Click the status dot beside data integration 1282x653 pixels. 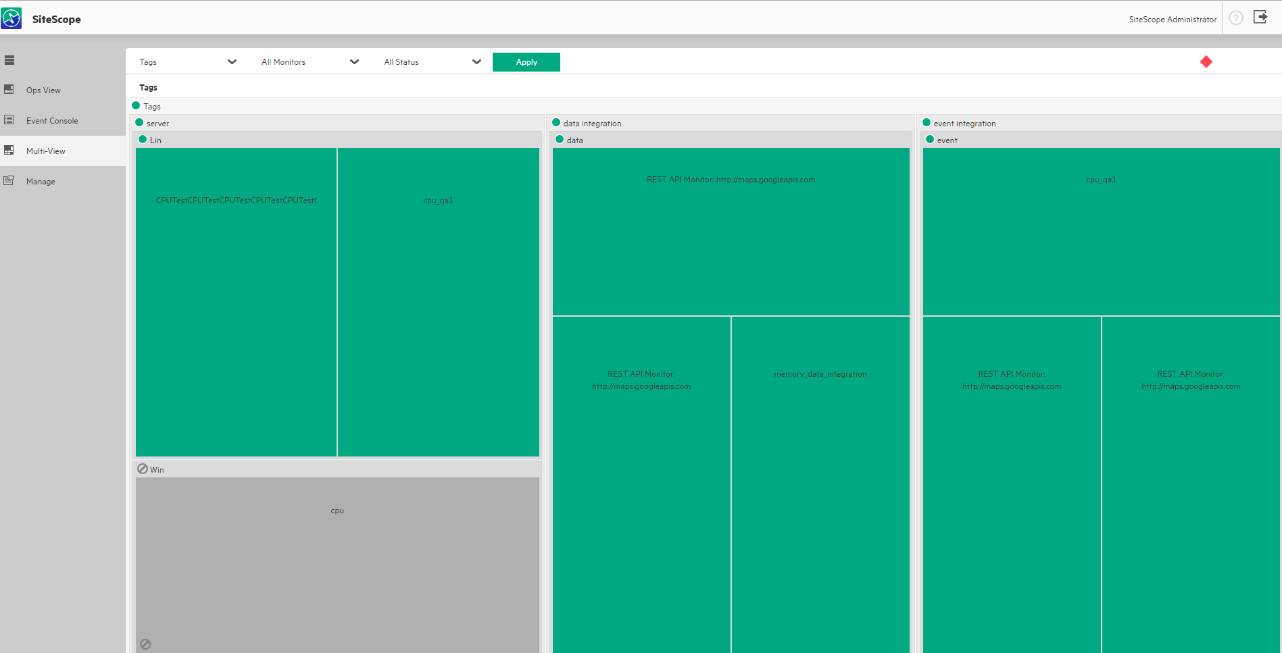pos(556,122)
